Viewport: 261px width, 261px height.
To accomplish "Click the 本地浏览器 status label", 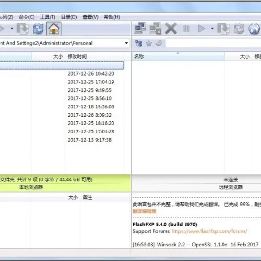I will coord(31,187).
